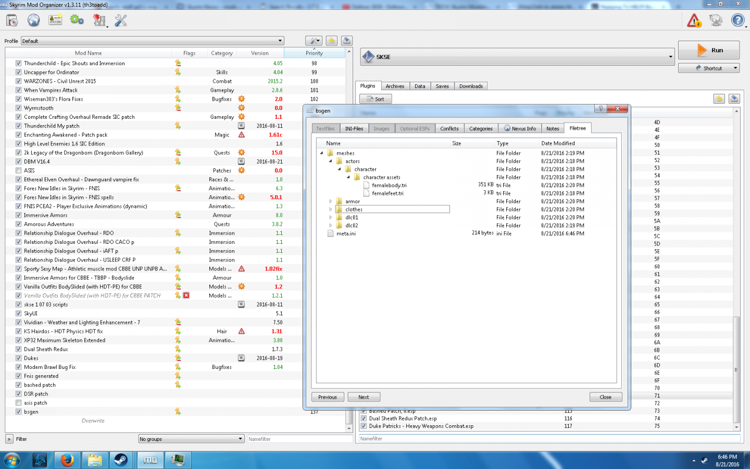Open the mod list wrench tools dropdown
750x469 pixels.
pos(314,41)
